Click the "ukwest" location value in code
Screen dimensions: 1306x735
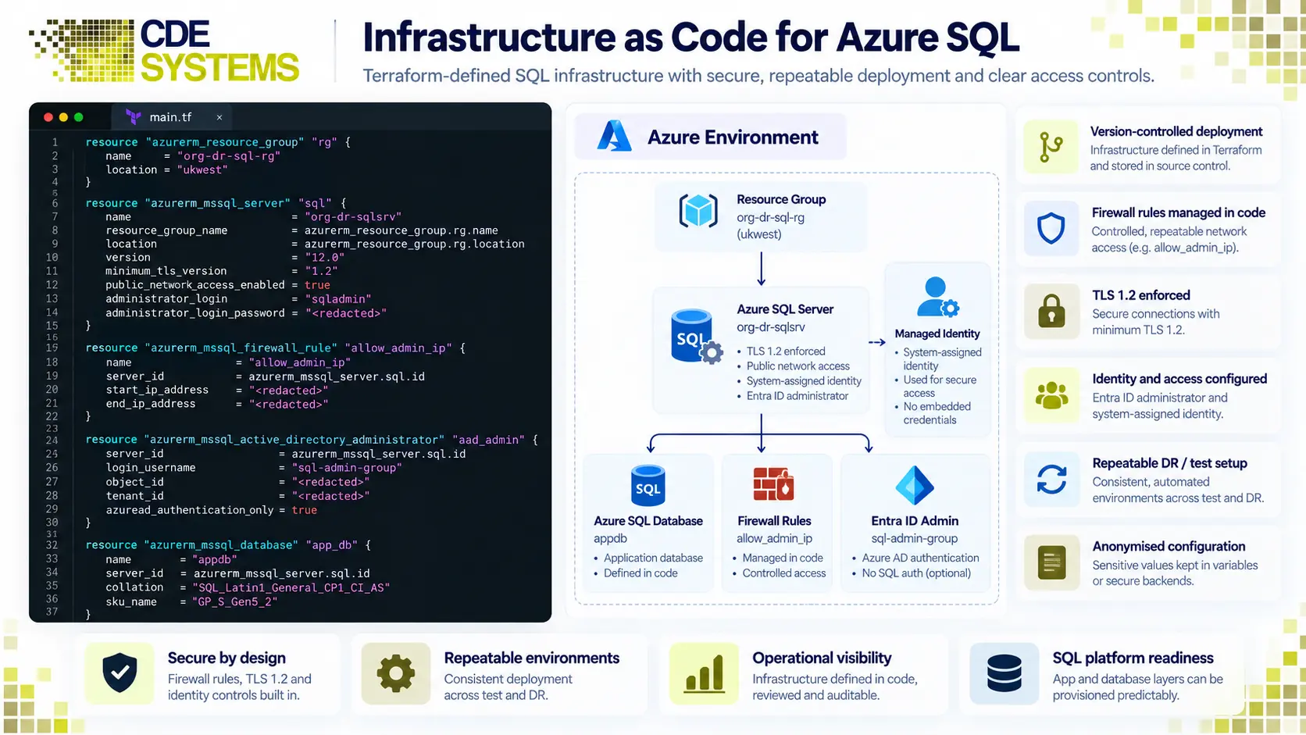(203, 169)
